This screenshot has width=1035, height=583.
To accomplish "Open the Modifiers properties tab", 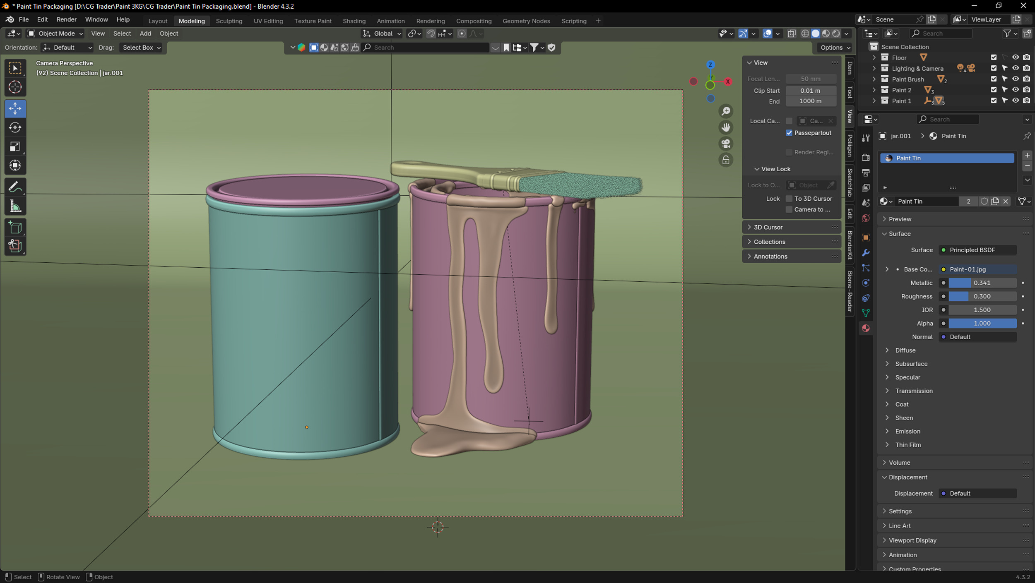I will [866, 253].
